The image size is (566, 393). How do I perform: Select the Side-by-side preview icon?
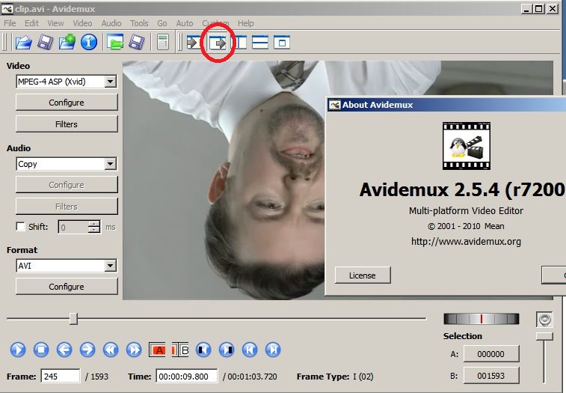click(x=241, y=43)
